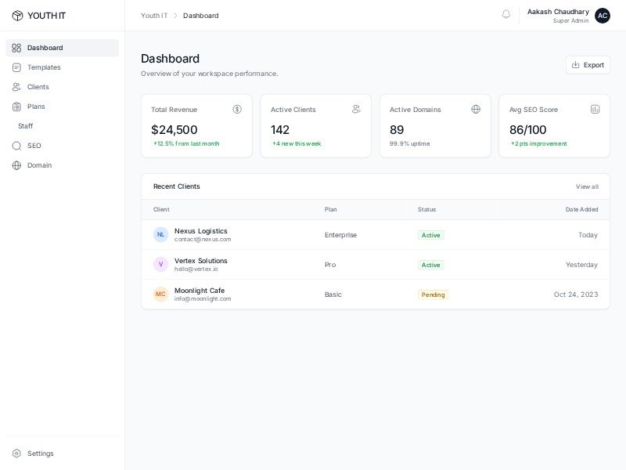626x470 pixels.
Task: Click the users icon on Active Clients
Action: pos(356,109)
